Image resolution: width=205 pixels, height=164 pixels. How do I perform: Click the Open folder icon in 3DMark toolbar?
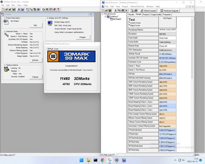coord(6,9)
